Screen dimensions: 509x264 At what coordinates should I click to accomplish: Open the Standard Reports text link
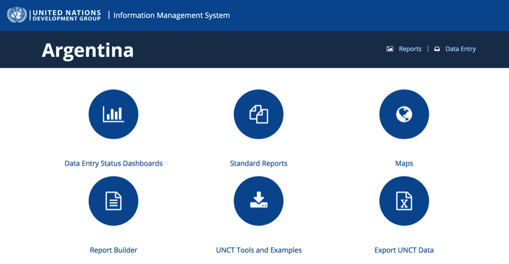pos(258,163)
